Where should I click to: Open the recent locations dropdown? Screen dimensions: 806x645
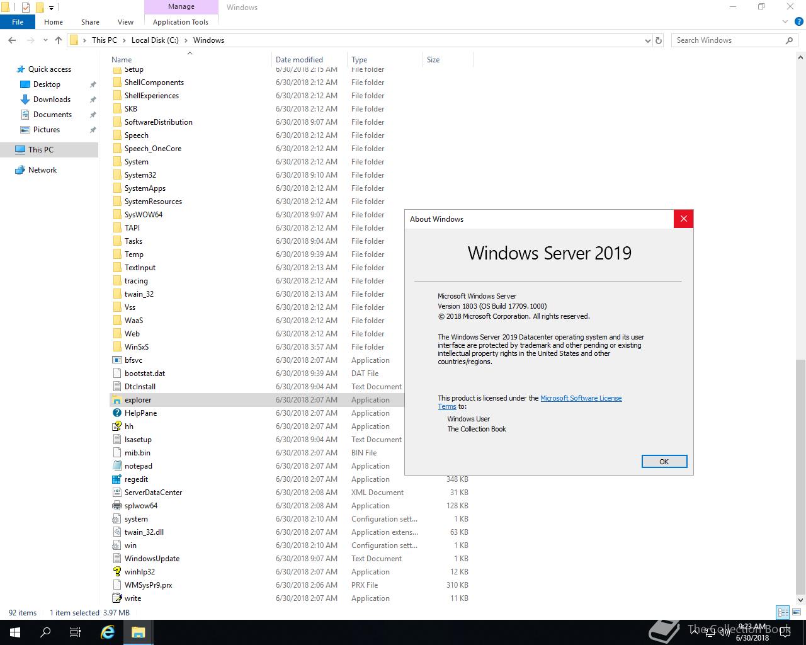point(45,40)
